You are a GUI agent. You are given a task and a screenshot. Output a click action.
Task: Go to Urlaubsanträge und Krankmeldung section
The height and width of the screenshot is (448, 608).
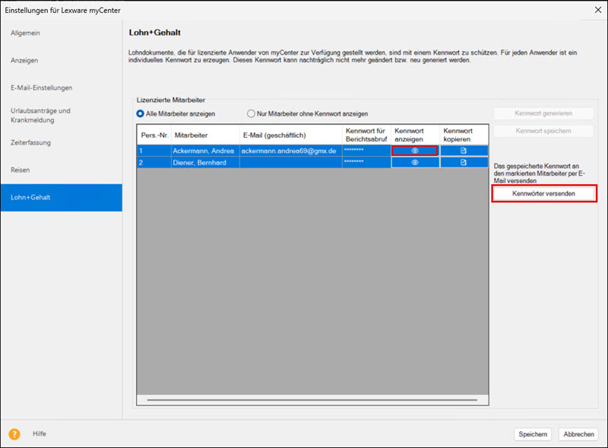pyautogui.click(x=40, y=116)
